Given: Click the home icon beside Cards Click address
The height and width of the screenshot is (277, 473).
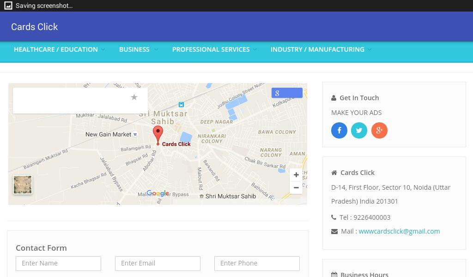Looking at the screenshot, I should coord(334,173).
